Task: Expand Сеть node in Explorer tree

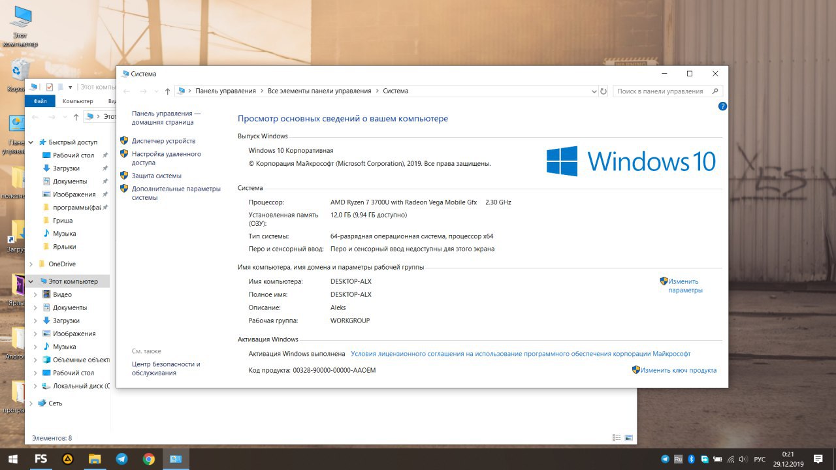Action: (31, 403)
